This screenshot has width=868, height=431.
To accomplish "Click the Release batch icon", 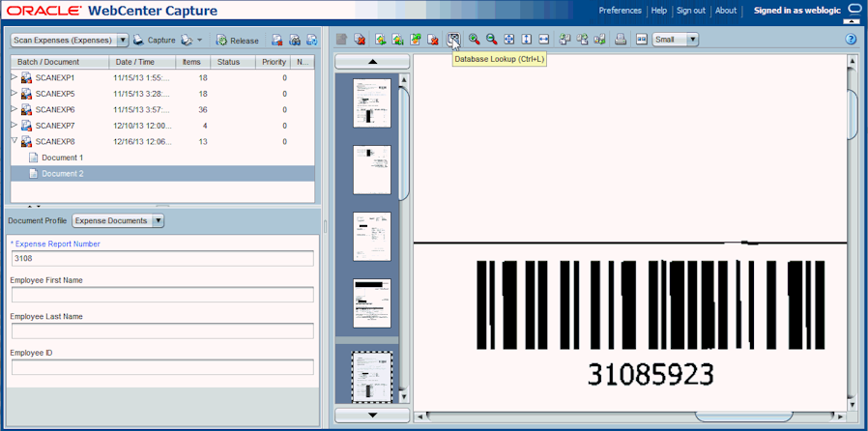I will (221, 41).
